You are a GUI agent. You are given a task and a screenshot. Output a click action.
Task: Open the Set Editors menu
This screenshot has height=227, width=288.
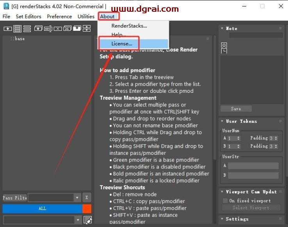tap(28, 16)
